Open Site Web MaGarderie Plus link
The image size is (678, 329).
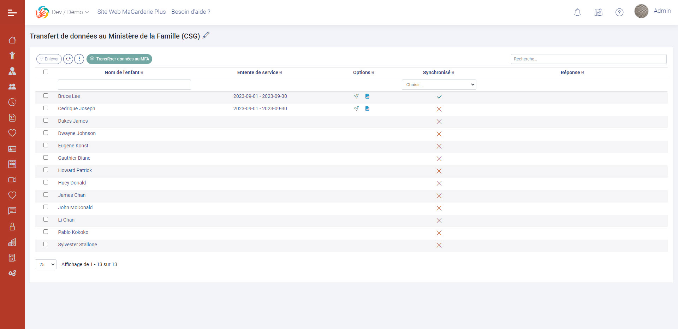(131, 12)
